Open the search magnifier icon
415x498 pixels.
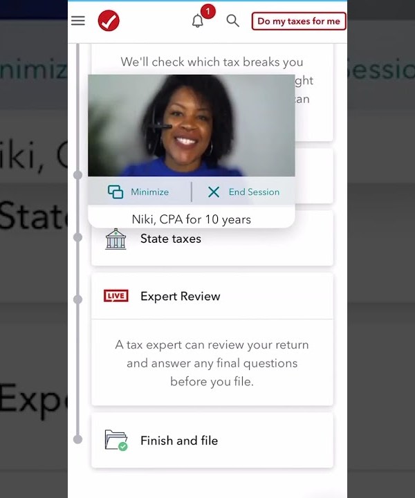(232, 21)
